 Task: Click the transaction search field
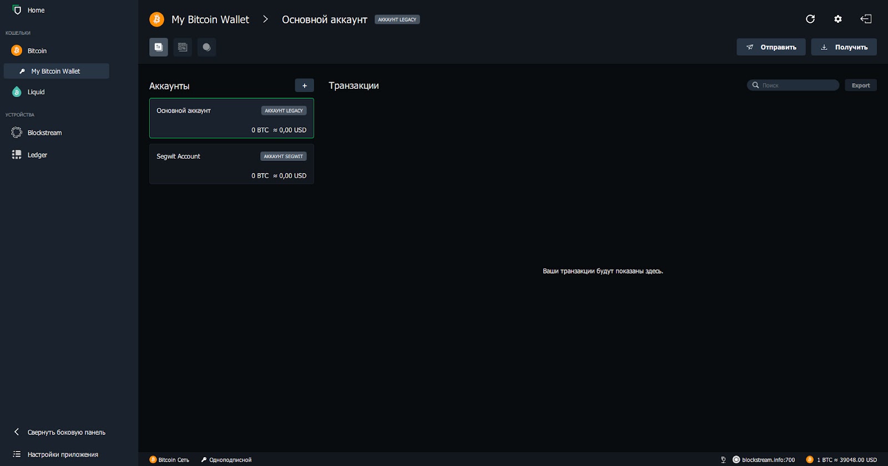pos(797,85)
